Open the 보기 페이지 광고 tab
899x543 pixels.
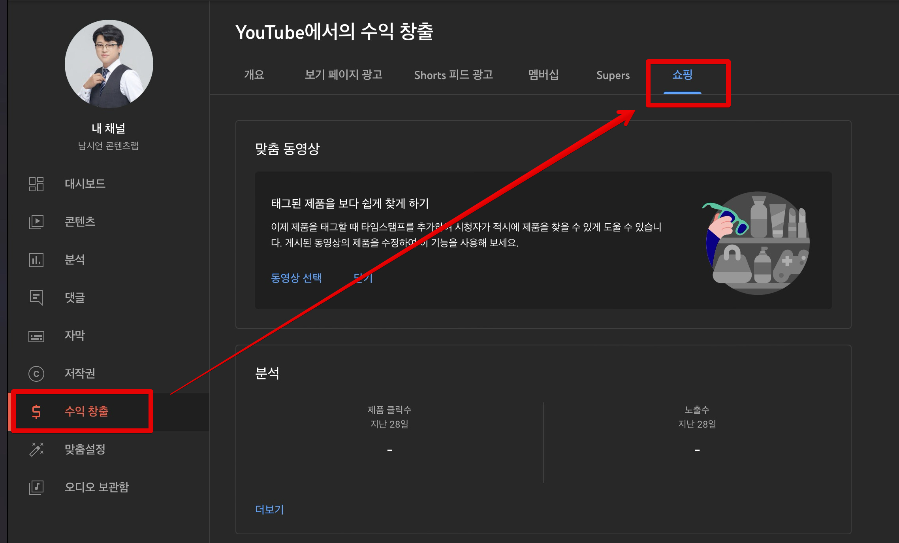click(x=343, y=75)
